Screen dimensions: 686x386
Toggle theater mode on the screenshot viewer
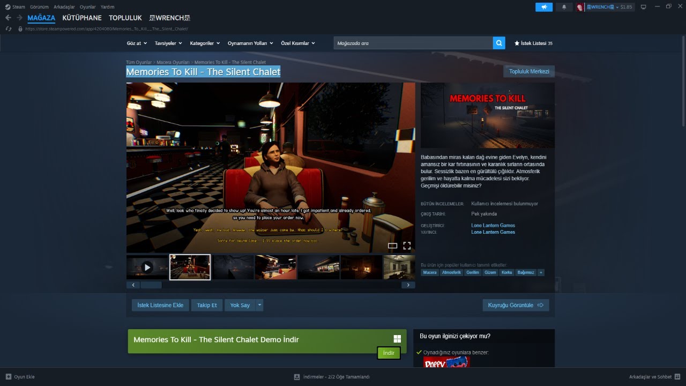[x=392, y=246]
